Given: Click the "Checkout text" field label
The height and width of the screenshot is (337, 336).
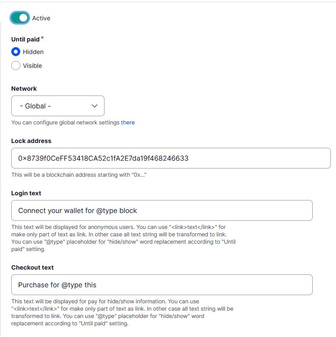Looking at the screenshot, I should click(x=32, y=267).
